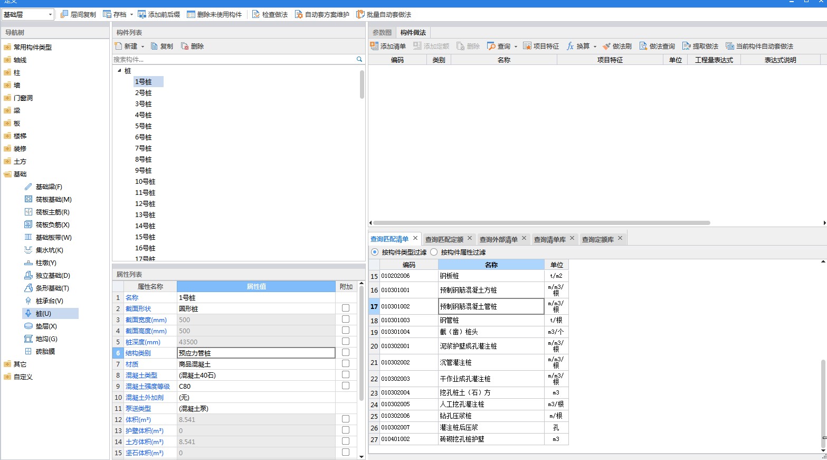The image size is (827, 460).
Task: Open 自动套方案维护 tool
Action: tap(299, 14)
